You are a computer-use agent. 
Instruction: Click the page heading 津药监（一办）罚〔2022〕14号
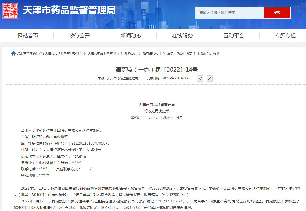(x=157, y=70)
